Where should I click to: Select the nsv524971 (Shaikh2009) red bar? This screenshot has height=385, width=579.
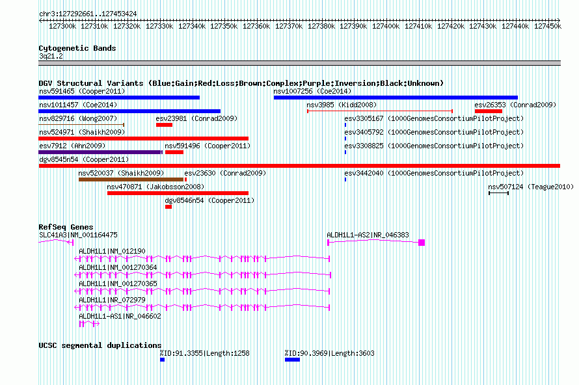[143, 139]
